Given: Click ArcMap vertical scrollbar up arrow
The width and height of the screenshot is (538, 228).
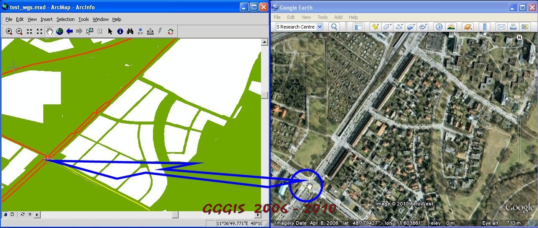Looking at the screenshot, I should pos(264,42).
